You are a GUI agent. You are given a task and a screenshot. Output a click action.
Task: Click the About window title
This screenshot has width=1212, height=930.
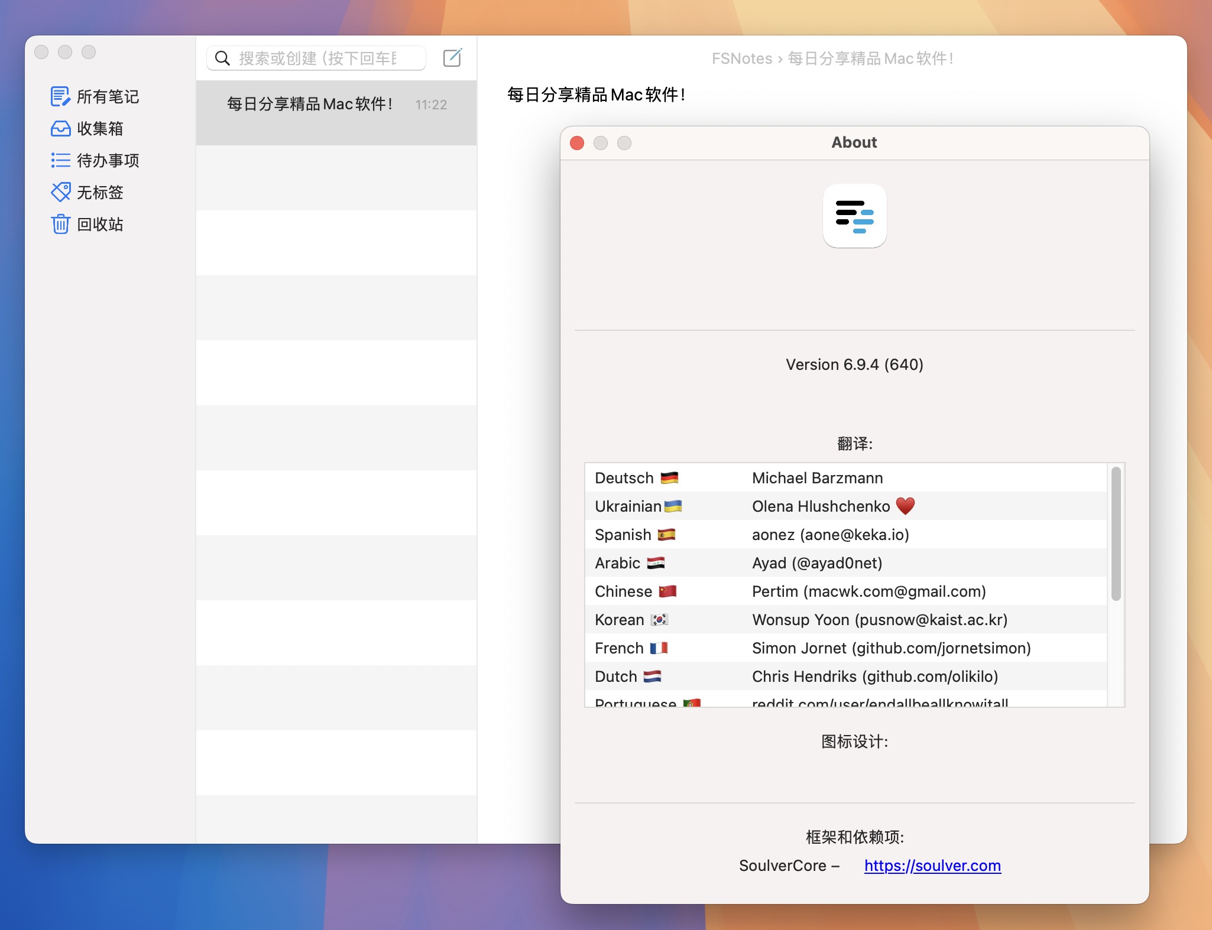point(854,142)
